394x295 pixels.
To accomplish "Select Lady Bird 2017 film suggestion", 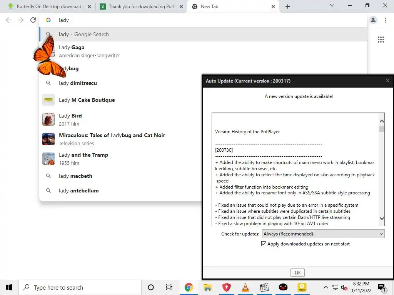I will tap(120, 119).
